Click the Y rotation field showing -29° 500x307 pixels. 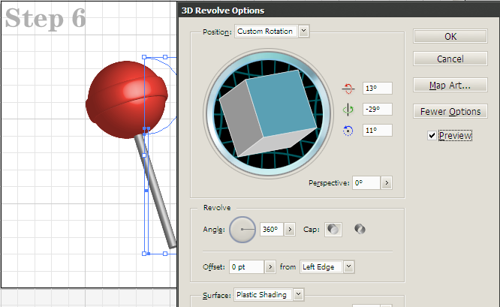(x=377, y=110)
